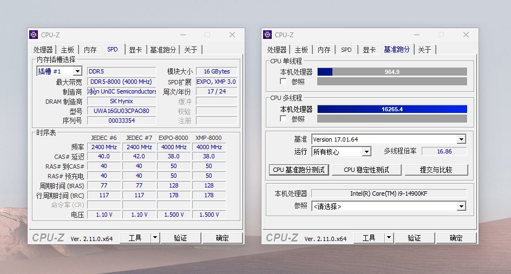Open the 参照 <请选择> processor dropdown
511x274 pixels.
pyautogui.click(x=461, y=206)
